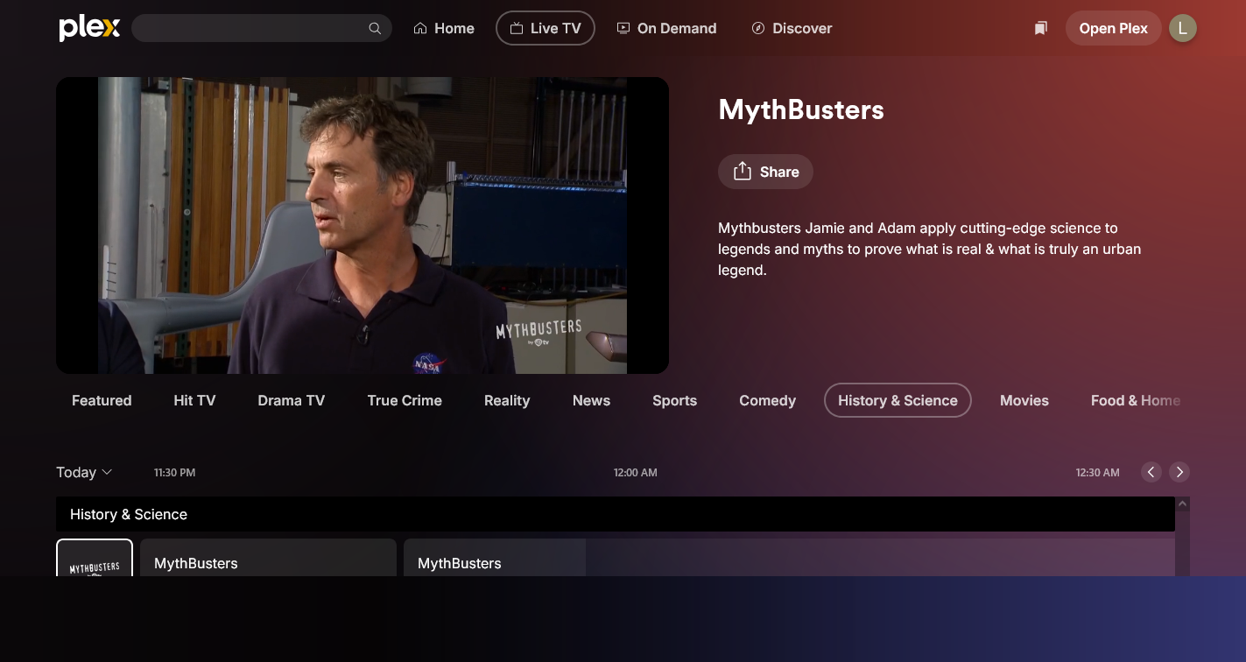
Task: Select the 11:30 PM MythBusters program
Action: (268, 558)
